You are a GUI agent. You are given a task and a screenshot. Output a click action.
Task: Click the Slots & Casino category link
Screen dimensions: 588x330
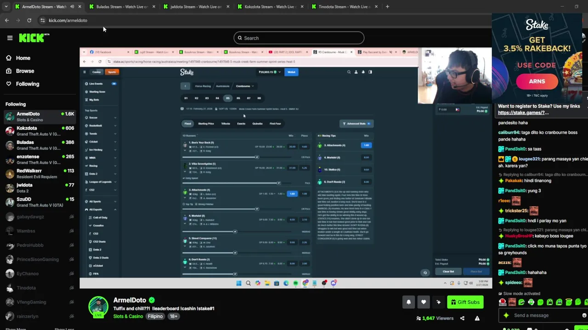pyautogui.click(x=128, y=316)
